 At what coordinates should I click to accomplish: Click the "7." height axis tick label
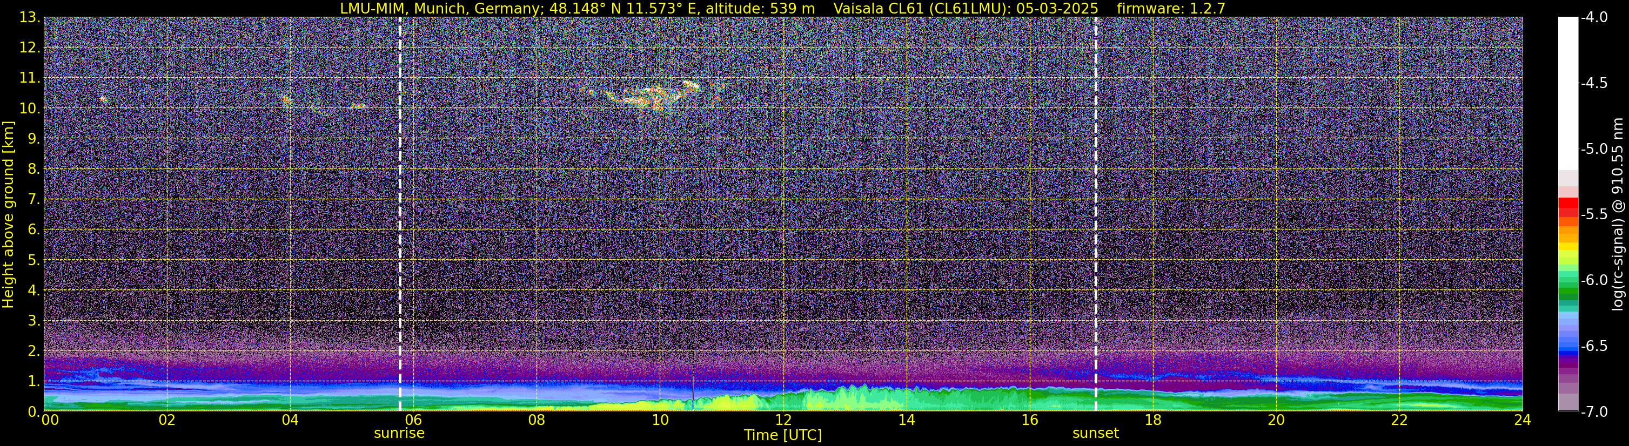coord(33,200)
